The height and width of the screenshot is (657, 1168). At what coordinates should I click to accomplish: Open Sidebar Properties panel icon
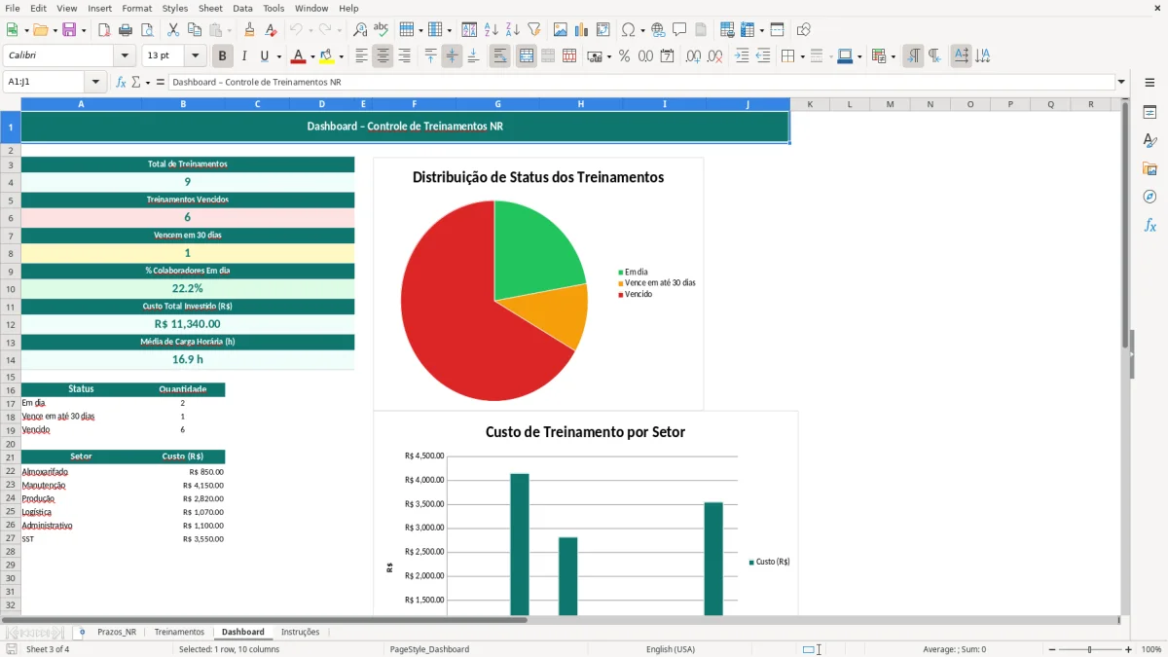[1150, 113]
